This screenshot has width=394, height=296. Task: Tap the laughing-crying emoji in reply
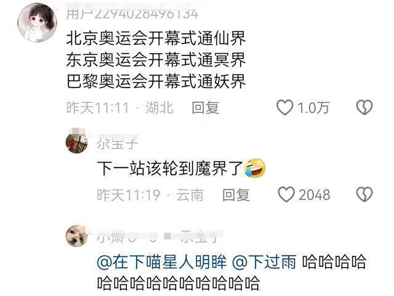tap(255, 168)
